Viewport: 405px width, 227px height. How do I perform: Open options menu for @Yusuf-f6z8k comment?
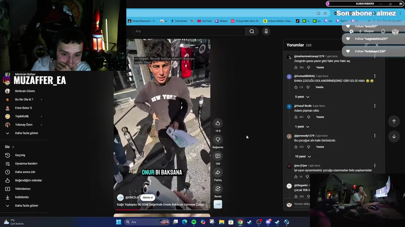[375, 106]
